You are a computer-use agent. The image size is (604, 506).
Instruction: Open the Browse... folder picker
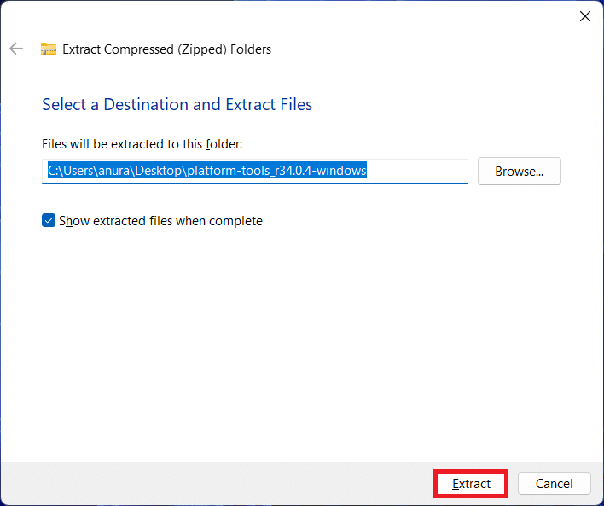coord(520,172)
